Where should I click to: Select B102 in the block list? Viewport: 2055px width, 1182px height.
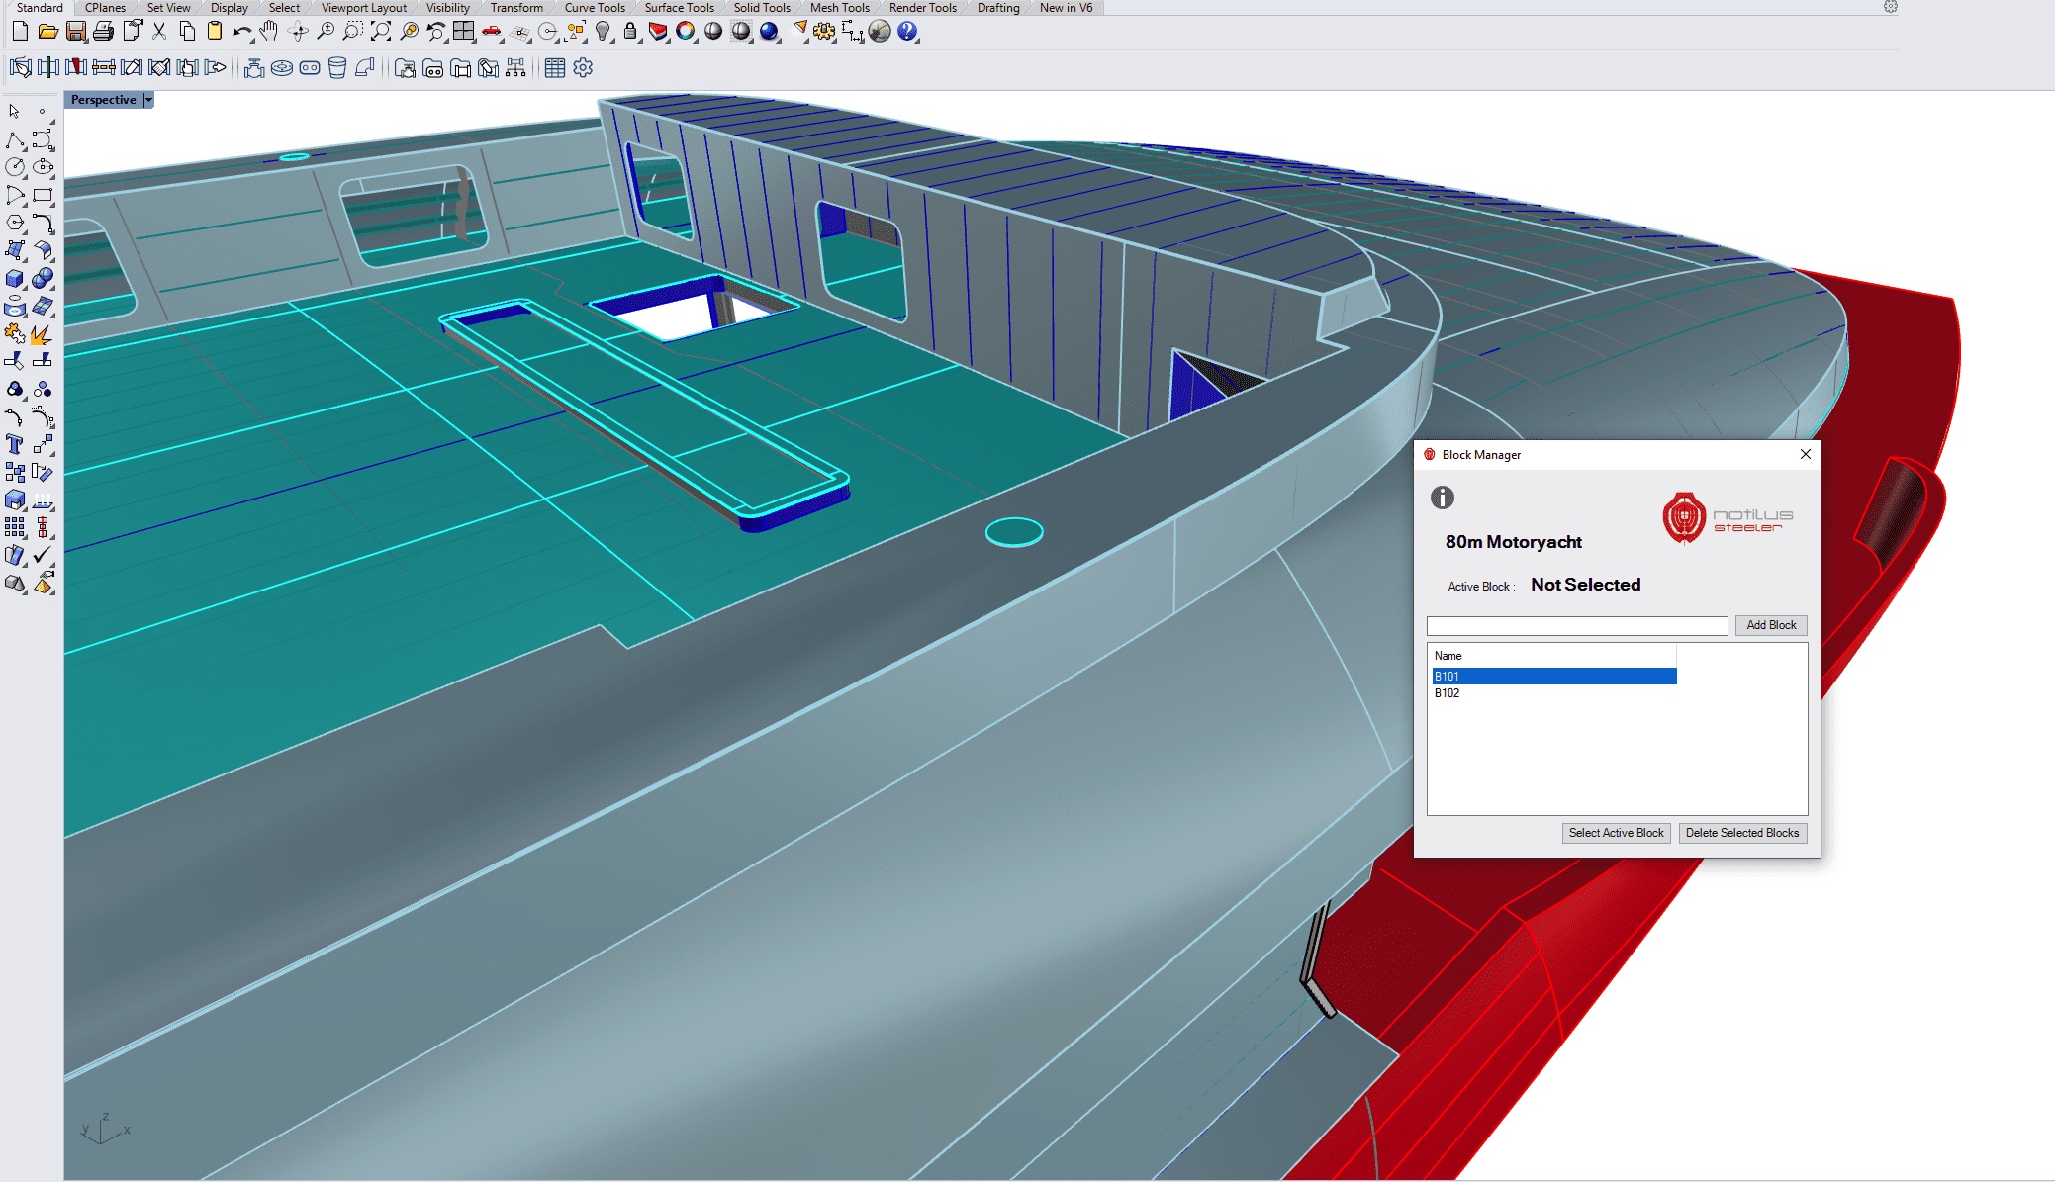pos(1448,693)
